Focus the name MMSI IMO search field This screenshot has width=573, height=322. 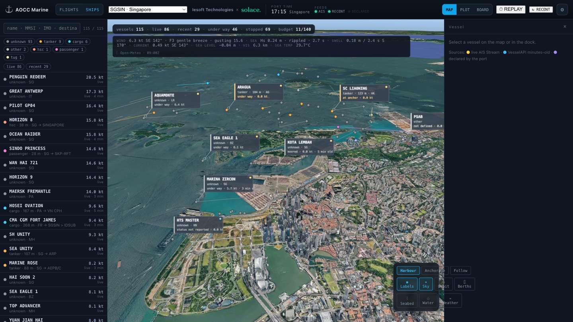(x=42, y=28)
